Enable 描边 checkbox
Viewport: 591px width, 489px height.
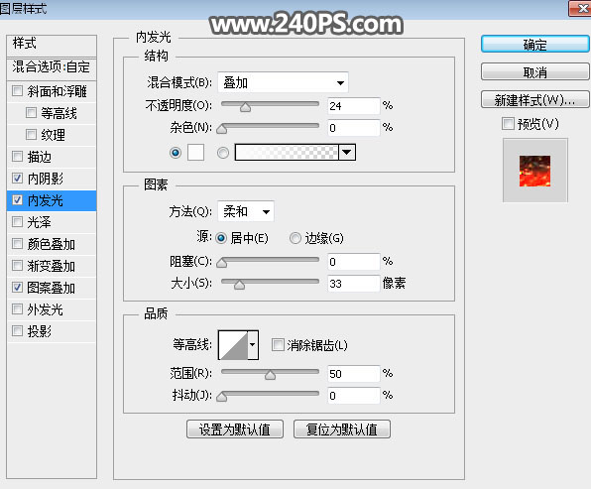point(17,156)
